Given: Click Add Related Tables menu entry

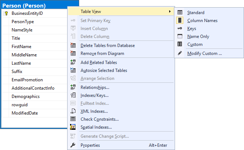Looking at the screenshot, I should tap(98, 63).
